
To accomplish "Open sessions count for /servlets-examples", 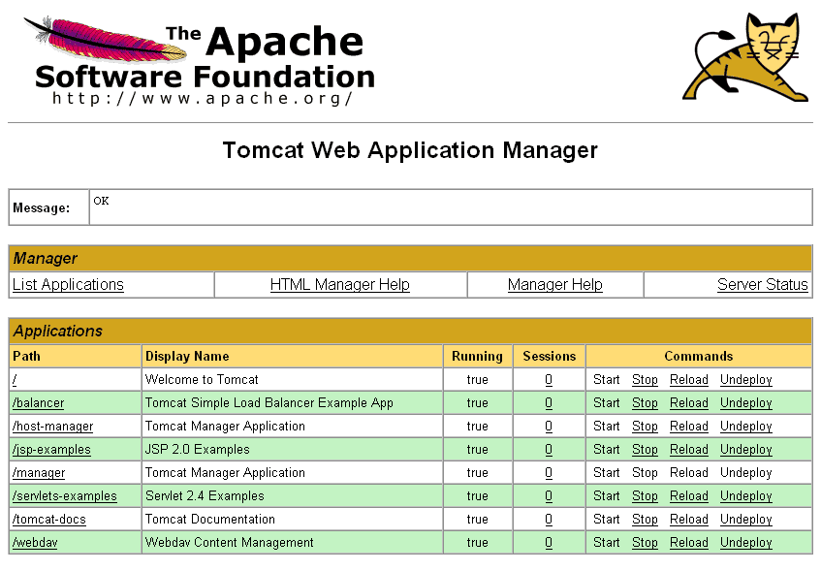I will coord(549,496).
